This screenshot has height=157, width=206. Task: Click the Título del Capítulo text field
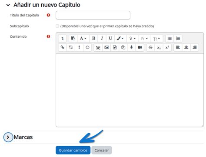[x=93, y=15]
